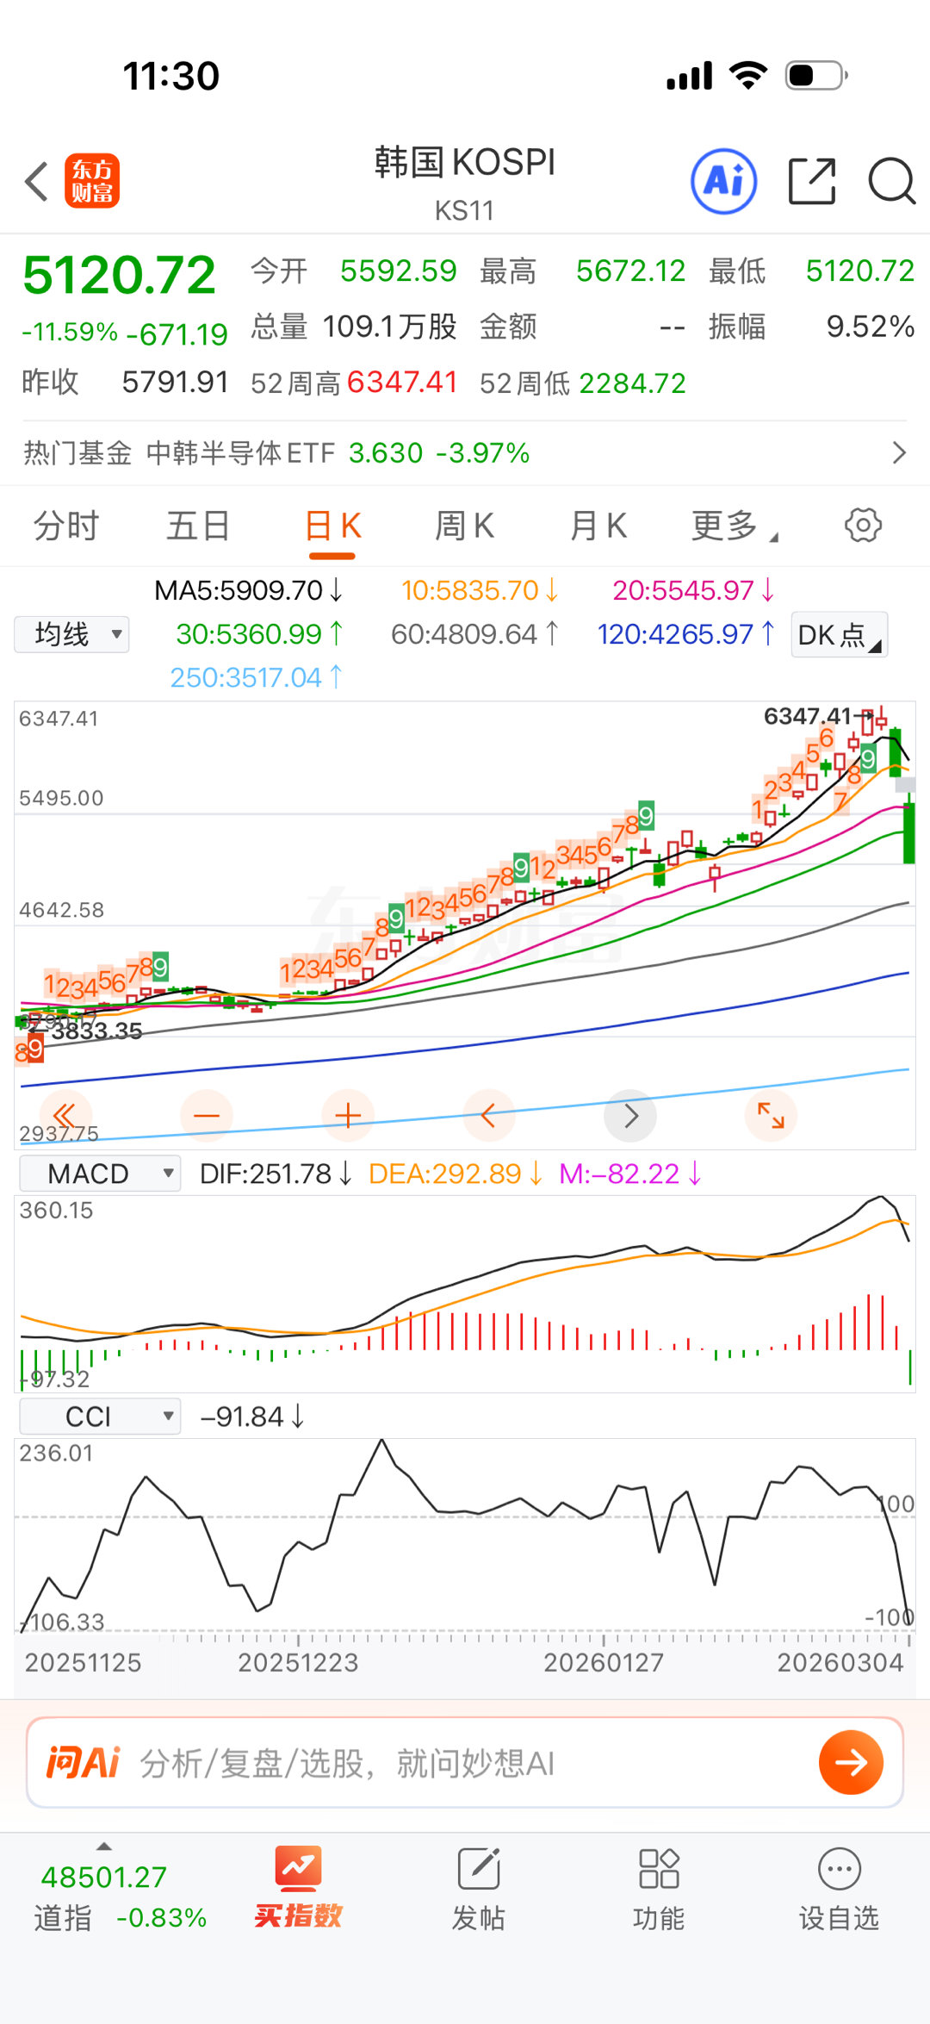Submit question with orange arrow button

[x=851, y=1762]
